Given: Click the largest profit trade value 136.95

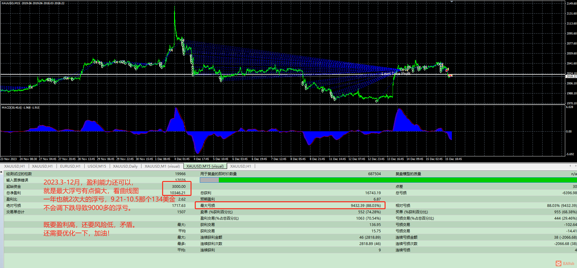Looking at the screenshot, I should [375, 225].
